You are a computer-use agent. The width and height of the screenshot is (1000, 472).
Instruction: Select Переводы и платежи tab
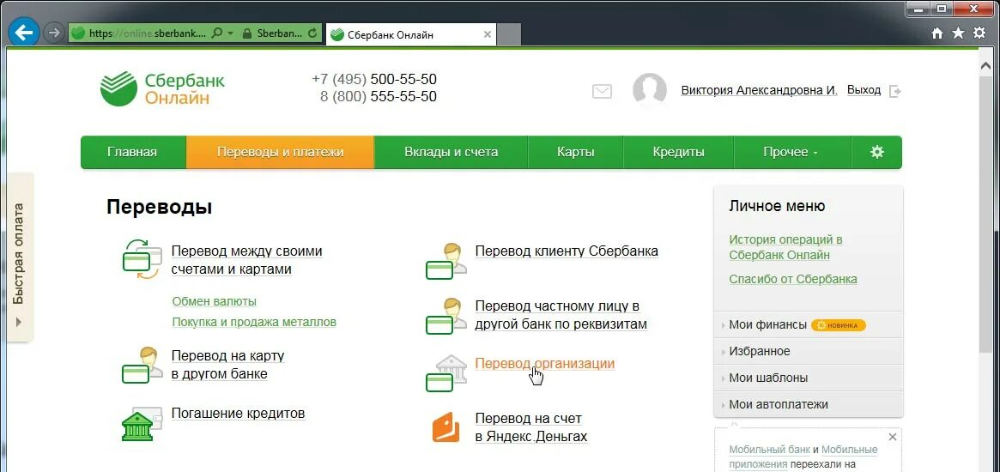pyautogui.click(x=280, y=152)
